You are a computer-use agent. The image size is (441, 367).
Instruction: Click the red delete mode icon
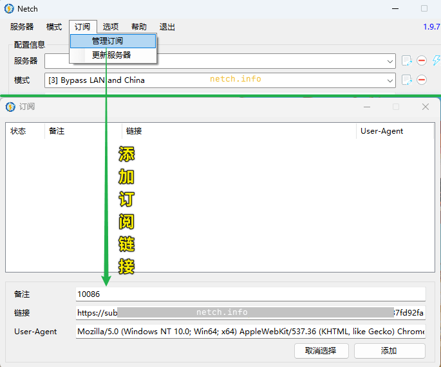(x=422, y=80)
